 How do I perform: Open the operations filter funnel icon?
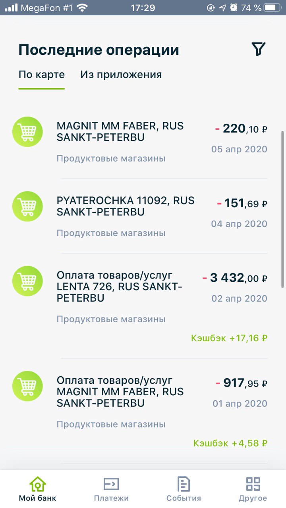point(258,49)
